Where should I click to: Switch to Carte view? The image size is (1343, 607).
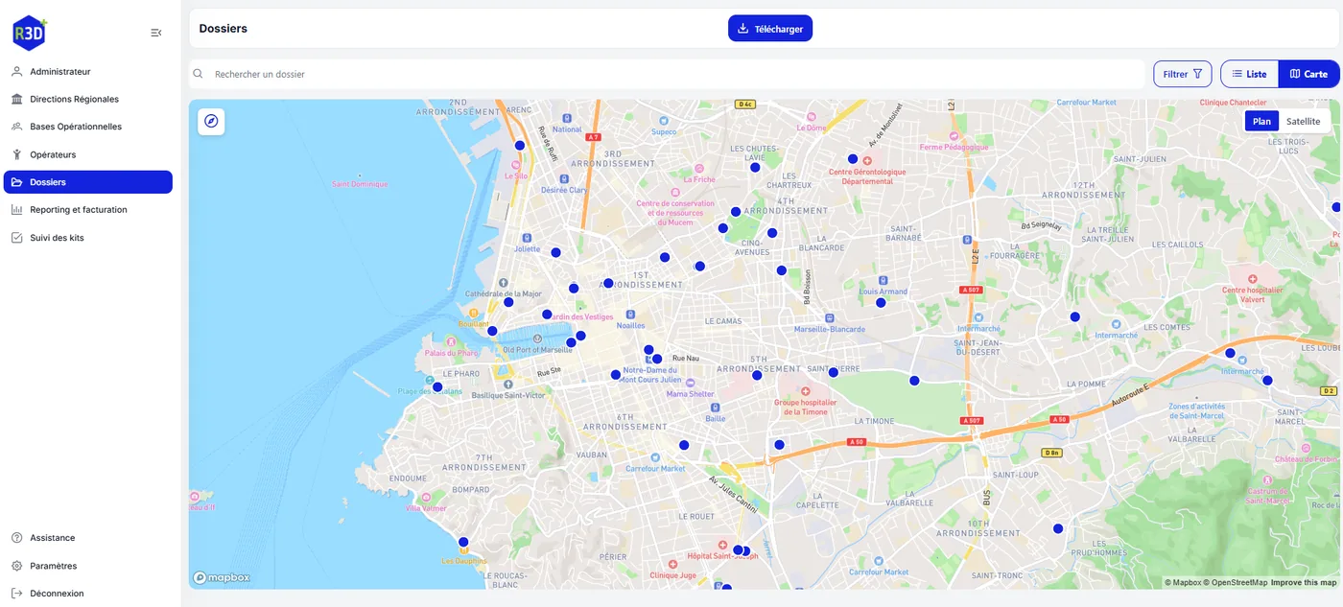[1308, 74]
